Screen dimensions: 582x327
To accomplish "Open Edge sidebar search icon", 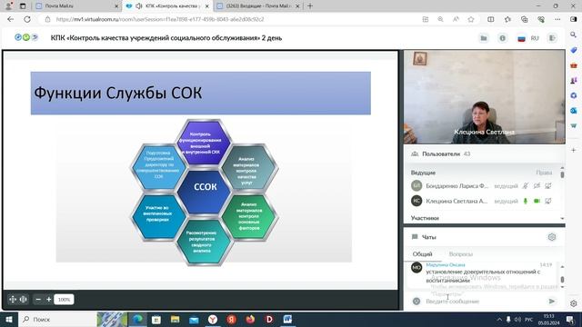I will tap(574, 35).
